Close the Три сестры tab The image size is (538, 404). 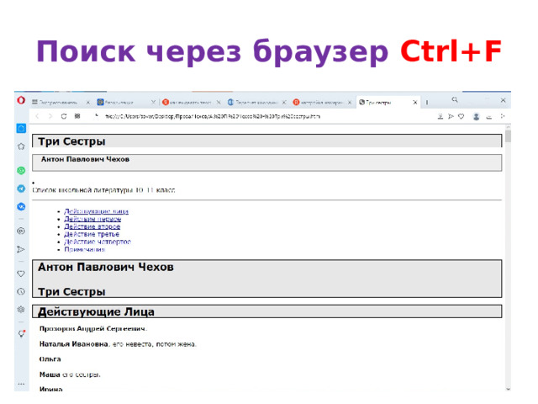(414, 103)
